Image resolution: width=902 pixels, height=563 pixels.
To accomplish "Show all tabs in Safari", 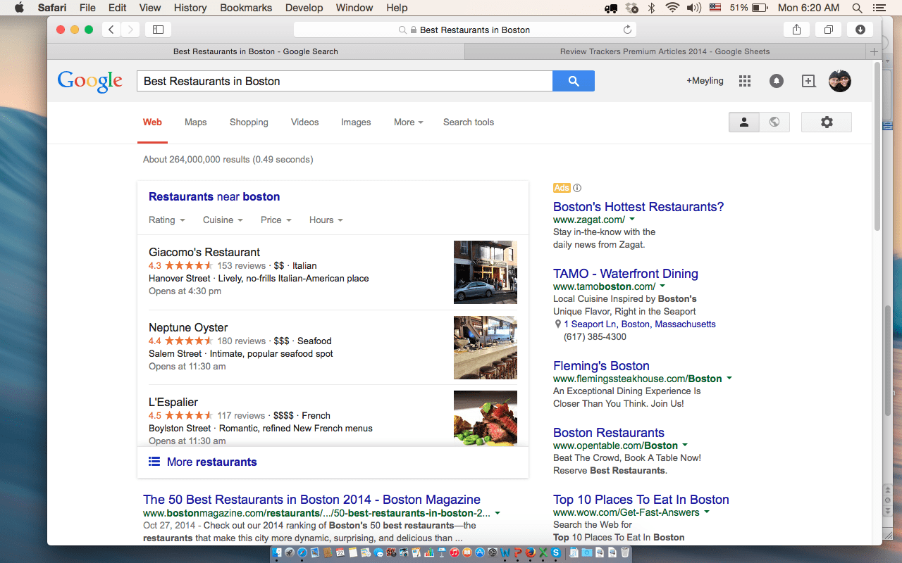I will 829,30.
